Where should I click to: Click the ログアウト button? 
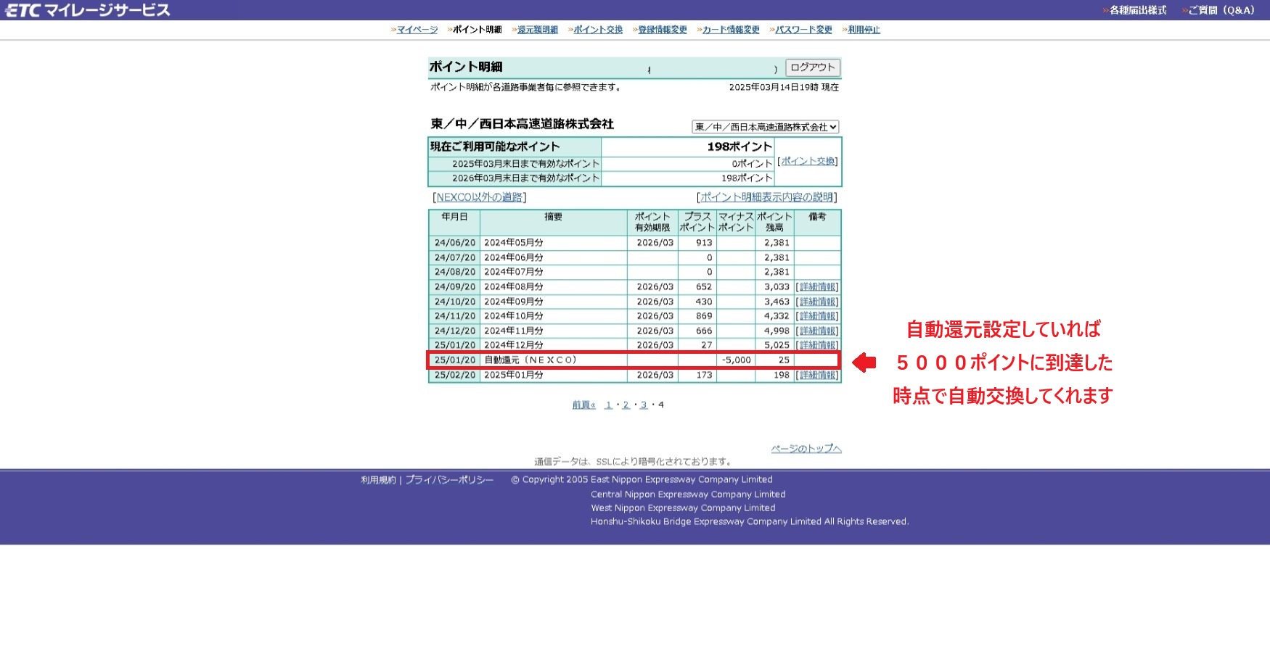coord(813,67)
